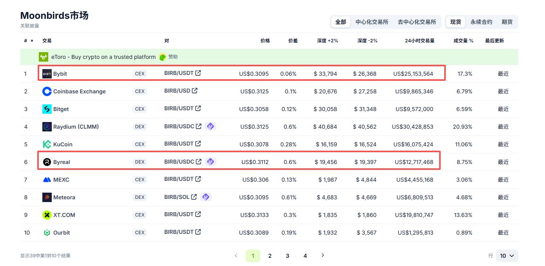Viewport: 545px width, 266px height.
Task: Open Bybit BIRB/USDT pair link
Action: click(x=179, y=73)
